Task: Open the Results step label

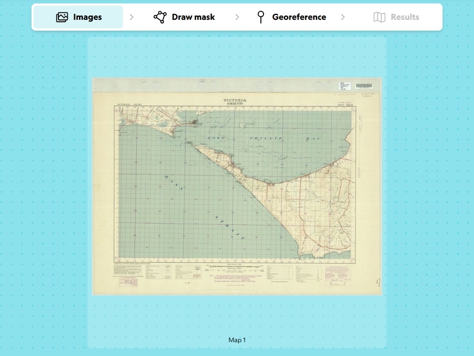Action: tap(405, 17)
